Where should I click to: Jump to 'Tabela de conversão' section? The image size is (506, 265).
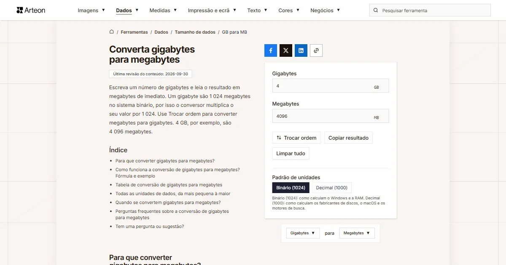coord(169,185)
